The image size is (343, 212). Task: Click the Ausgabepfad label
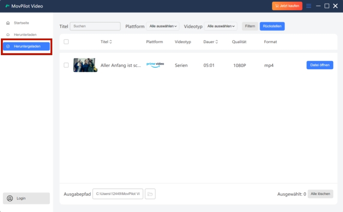pos(77,194)
